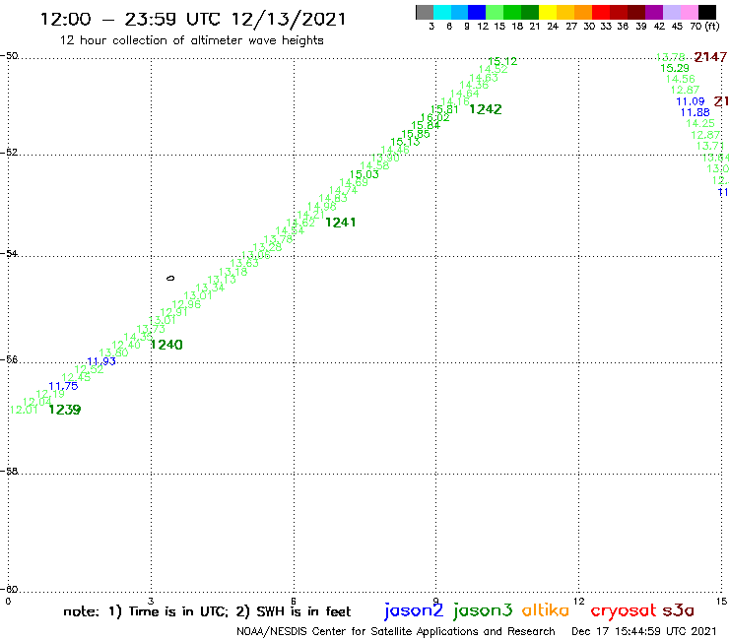The width and height of the screenshot is (729, 640).
Task: Click the '(ft)' unit label in legend
Action: (712, 26)
